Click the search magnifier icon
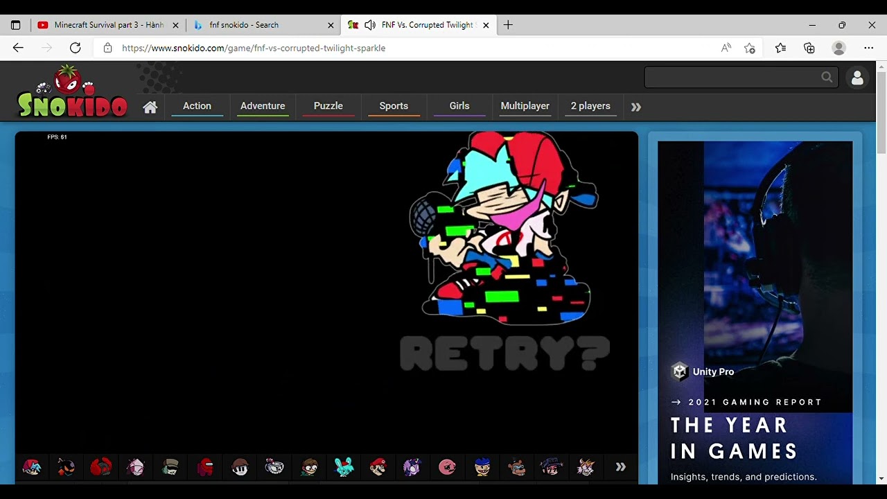 [827, 77]
